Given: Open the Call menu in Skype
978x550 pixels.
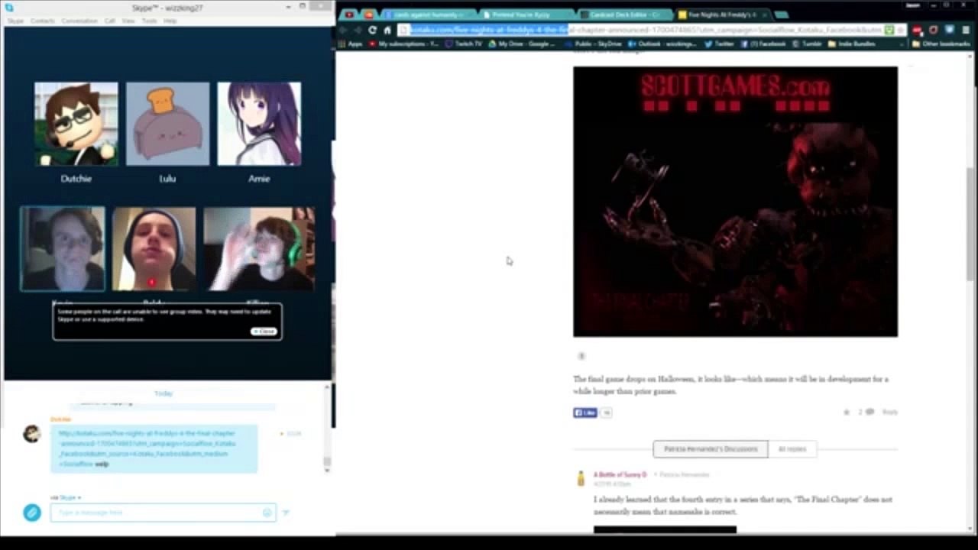Looking at the screenshot, I should 110,21.
